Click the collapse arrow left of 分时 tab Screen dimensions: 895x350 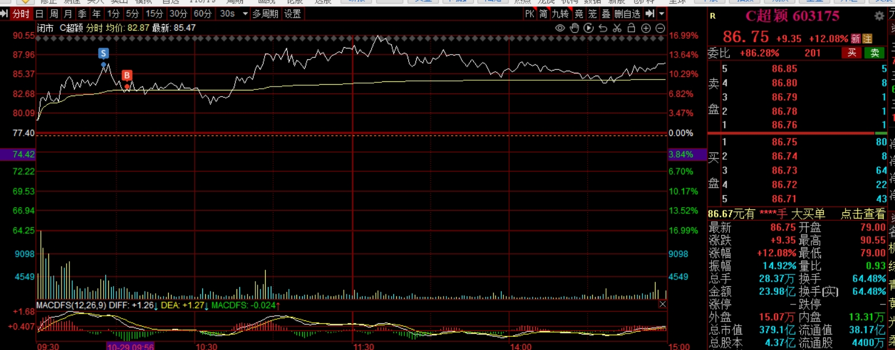[x=4, y=14]
